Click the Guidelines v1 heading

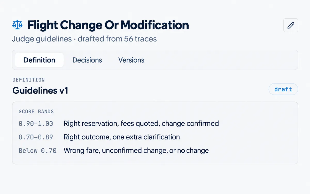[40, 91]
